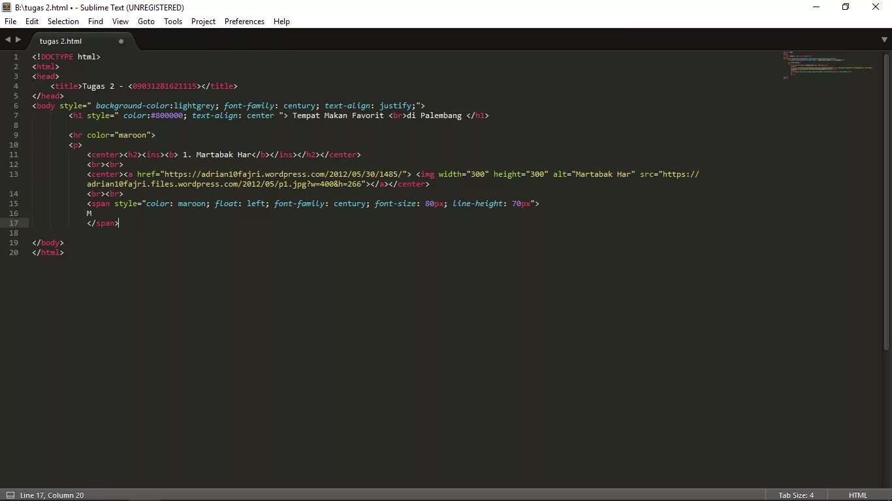Click the closing body tag
The image size is (892, 501).
[48, 243]
